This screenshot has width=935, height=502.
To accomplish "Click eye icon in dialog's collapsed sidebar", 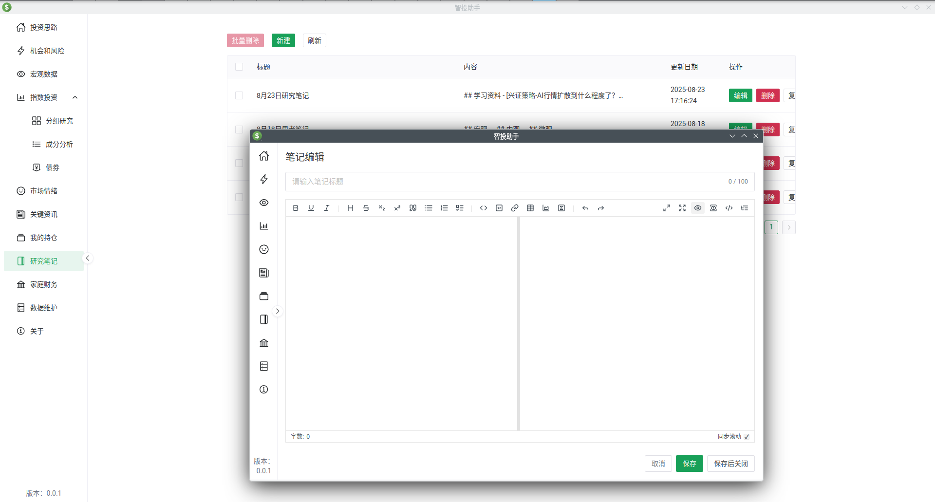I will point(264,203).
